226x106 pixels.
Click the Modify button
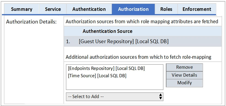[x=184, y=83]
